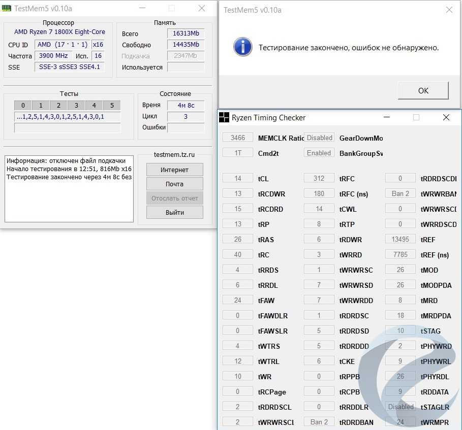Click the blue information icon in dialog
Viewport: 462px width, 430px height.
pyautogui.click(x=243, y=47)
